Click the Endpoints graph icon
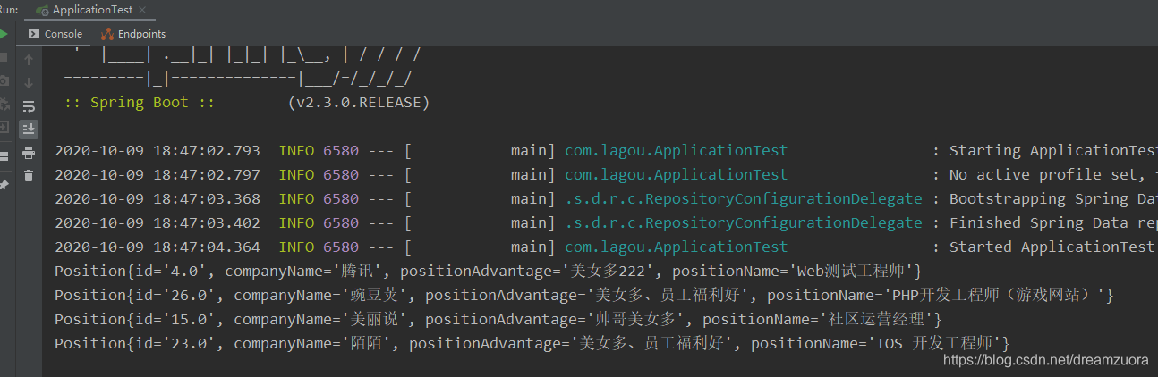 [x=107, y=34]
